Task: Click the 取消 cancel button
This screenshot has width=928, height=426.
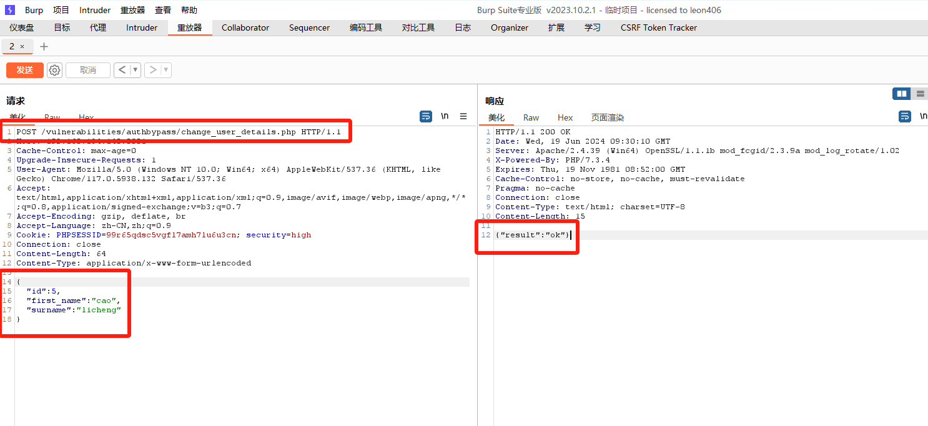Action: (x=88, y=70)
